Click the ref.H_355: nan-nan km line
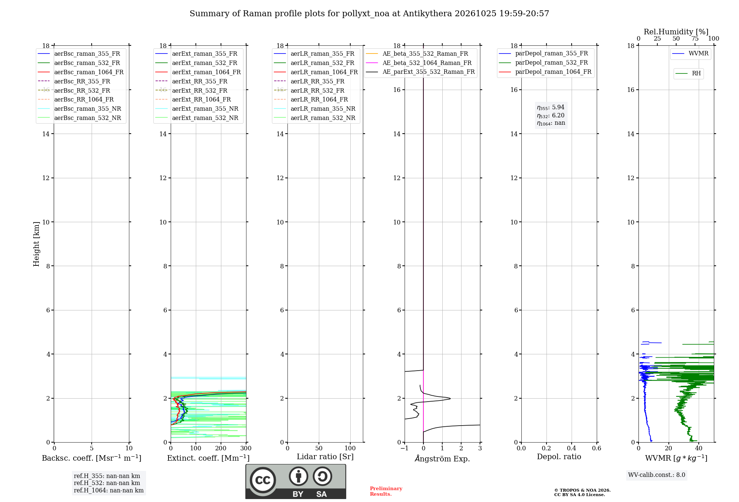This screenshot has height=502, width=739. pyautogui.click(x=107, y=476)
